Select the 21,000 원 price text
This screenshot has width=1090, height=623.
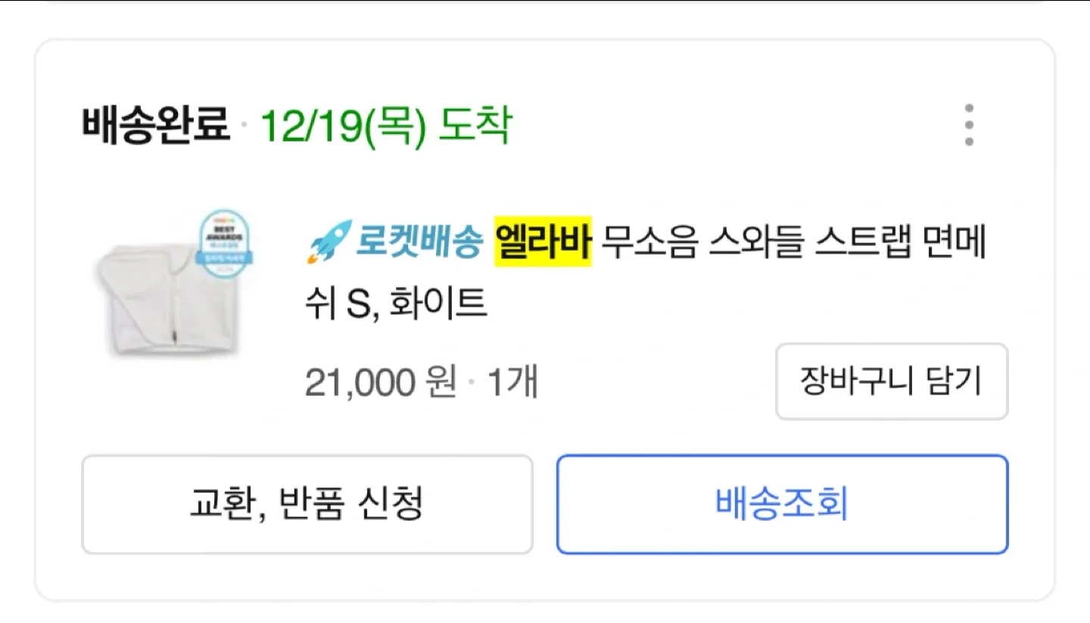(381, 383)
